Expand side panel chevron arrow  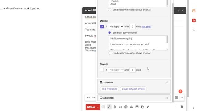(194, 108)
